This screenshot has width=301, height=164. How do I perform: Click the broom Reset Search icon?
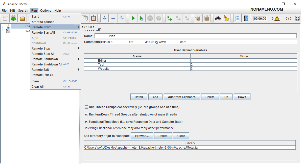click(x=226, y=18)
